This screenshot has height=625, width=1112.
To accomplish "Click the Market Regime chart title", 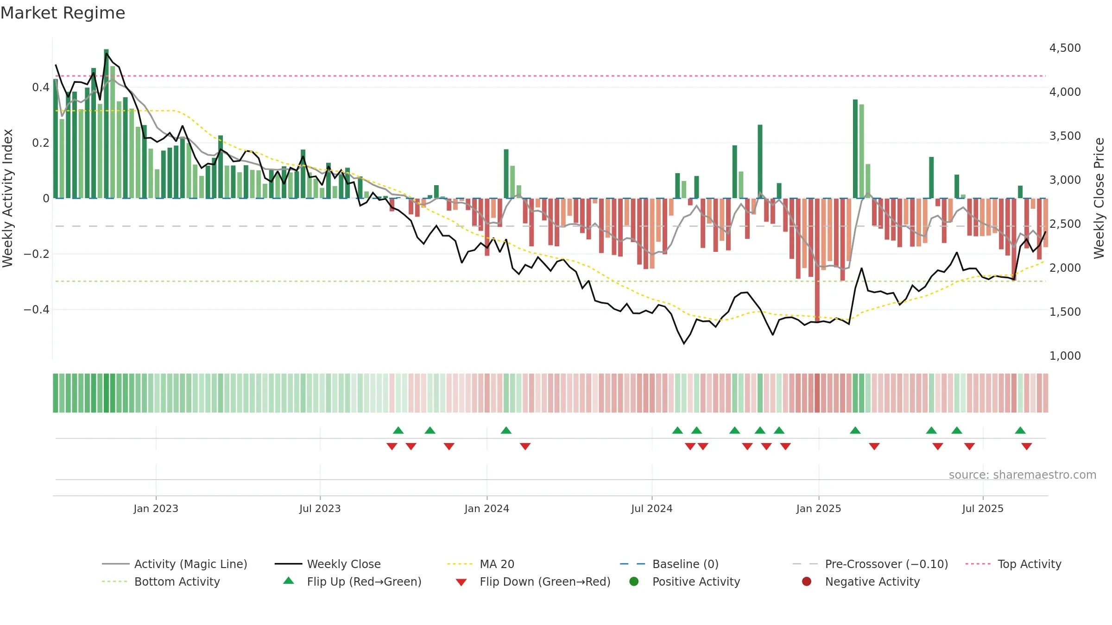I will [x=63, y=13].
